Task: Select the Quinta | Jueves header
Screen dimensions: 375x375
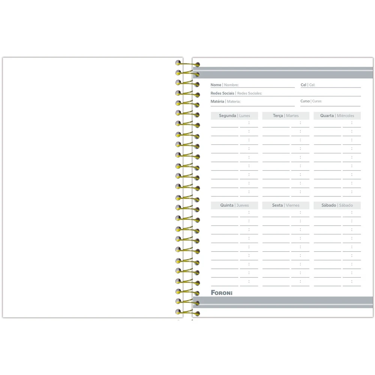Action: coord(234,205)
